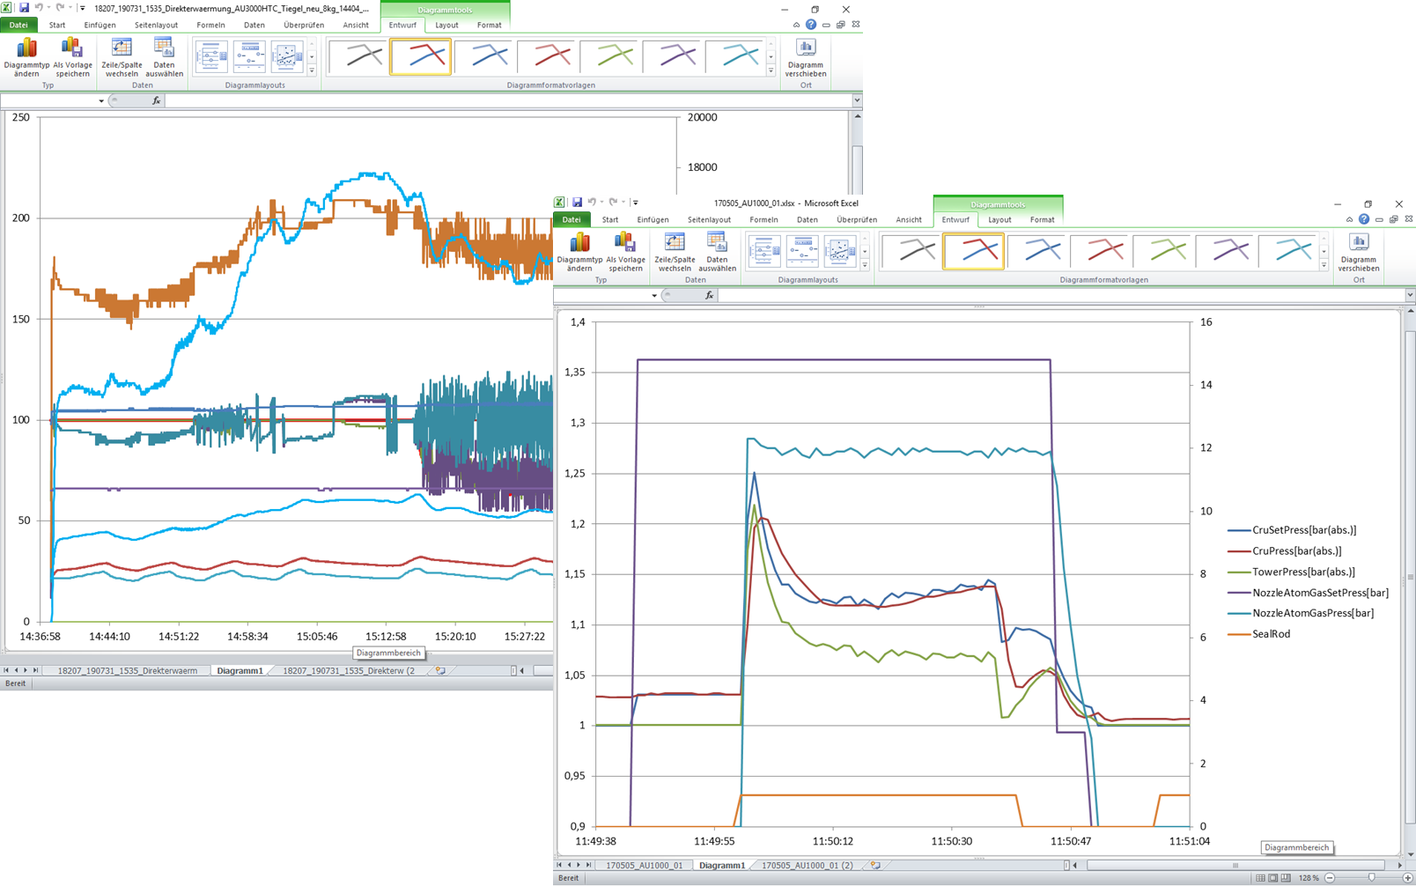1416x886 pixels.
Task: Switch to Normal view in the status bar
Action: pyautogui.click(x=1261, y=878)
